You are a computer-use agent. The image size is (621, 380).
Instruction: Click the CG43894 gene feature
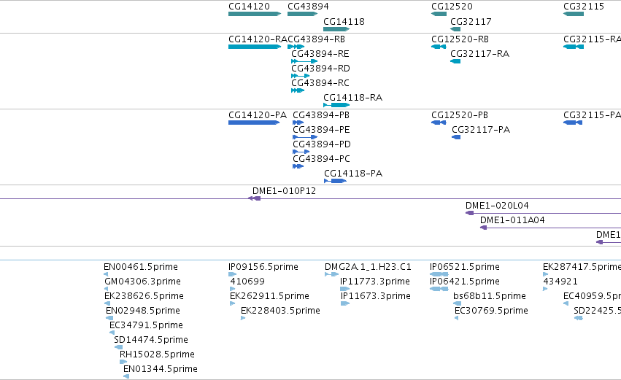[302, 14]
